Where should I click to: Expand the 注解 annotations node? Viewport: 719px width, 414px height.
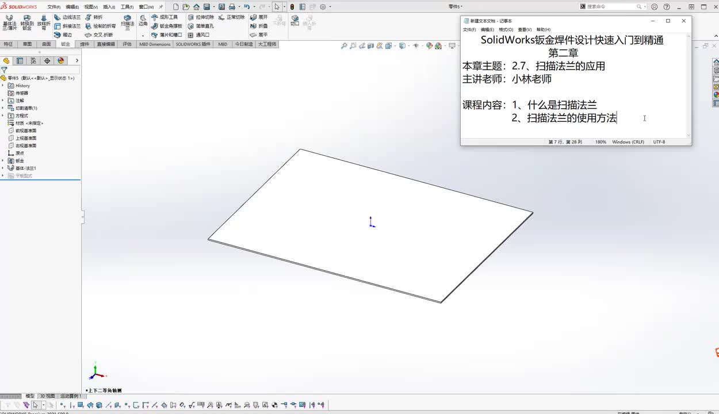click(3, 101)
